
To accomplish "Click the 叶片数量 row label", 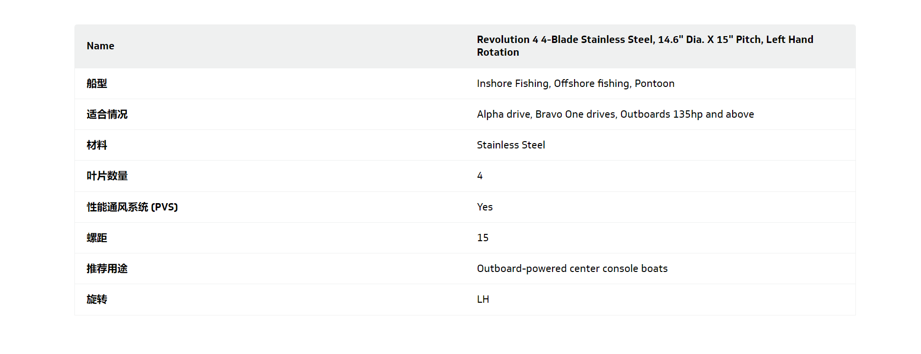I will pyautogui.click(x=107, y=176).
